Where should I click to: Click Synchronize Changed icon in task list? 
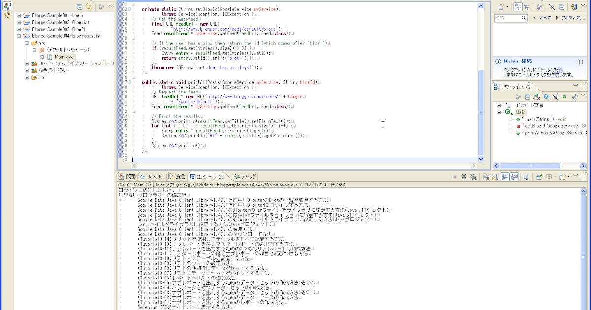pos(574,7)
